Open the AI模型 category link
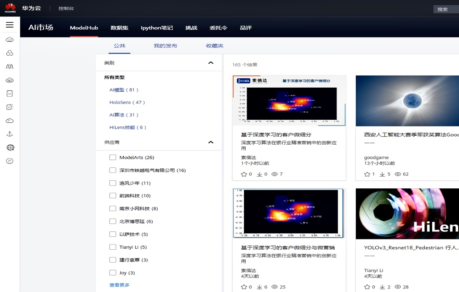Viewport: 459px width, 292px height. [x=121, y=89]
